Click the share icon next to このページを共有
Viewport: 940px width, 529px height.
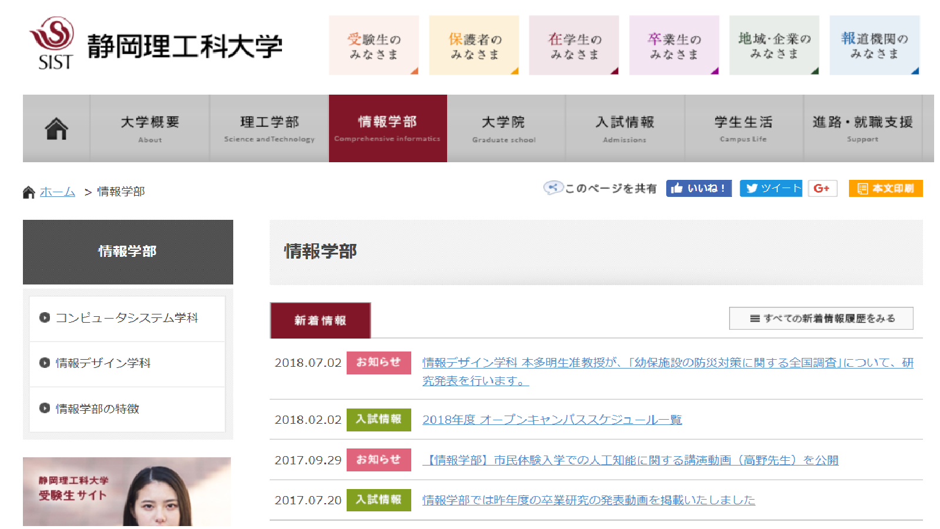[x=553, y=188]
